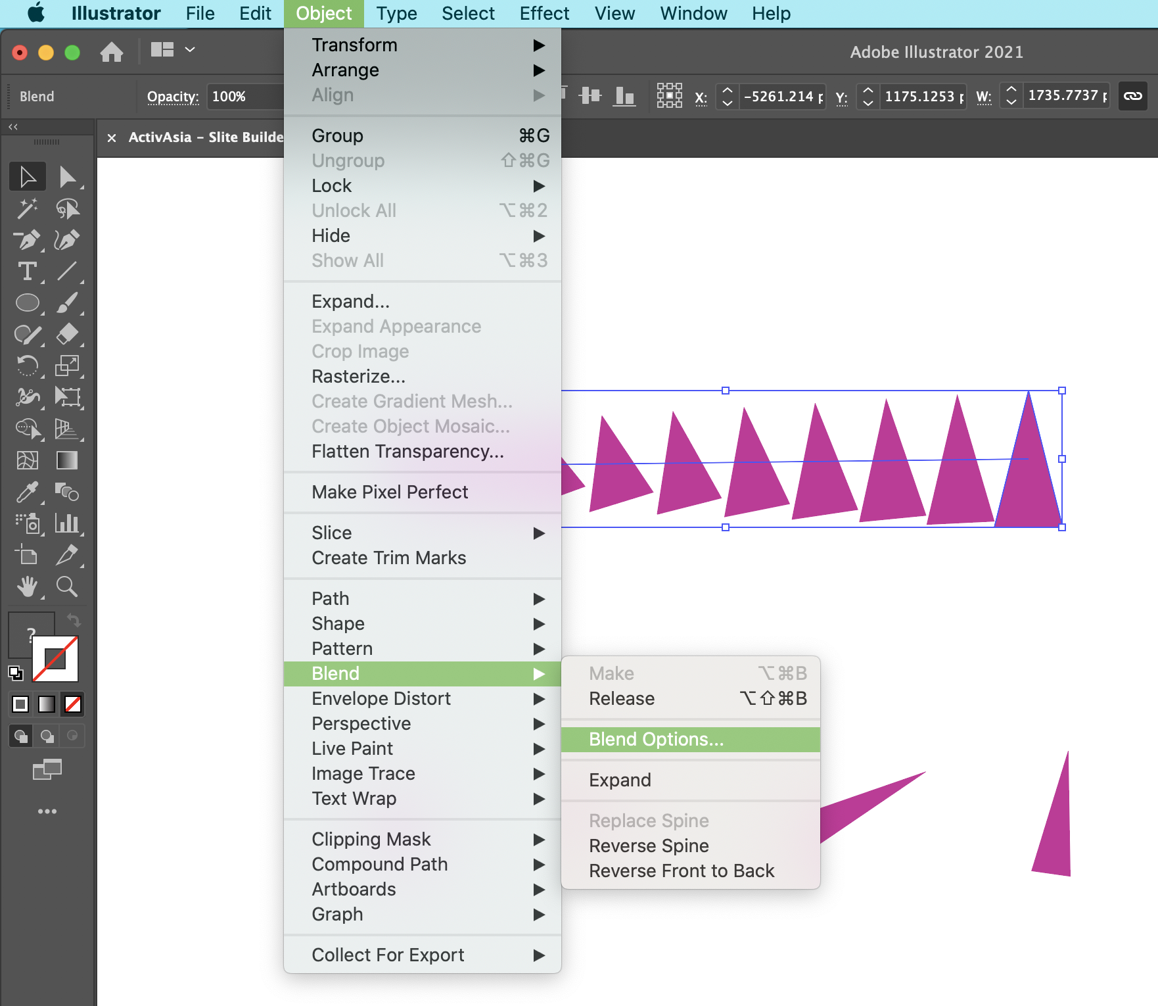This screenshot has width=1158, height=1006.
Task: Pick the Zoom tool
Action: pos(67,586)
